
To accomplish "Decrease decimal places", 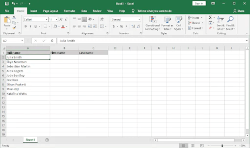I will point(138,26).
